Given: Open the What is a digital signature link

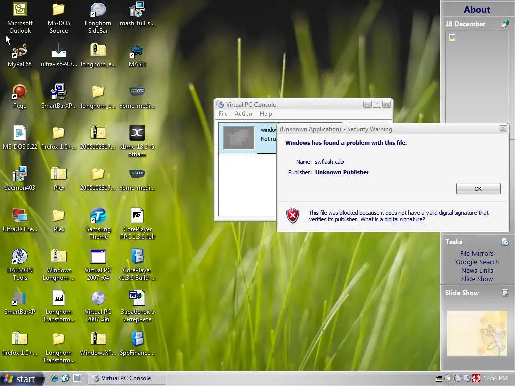Looking at the screenshot, I should point(392,219).
